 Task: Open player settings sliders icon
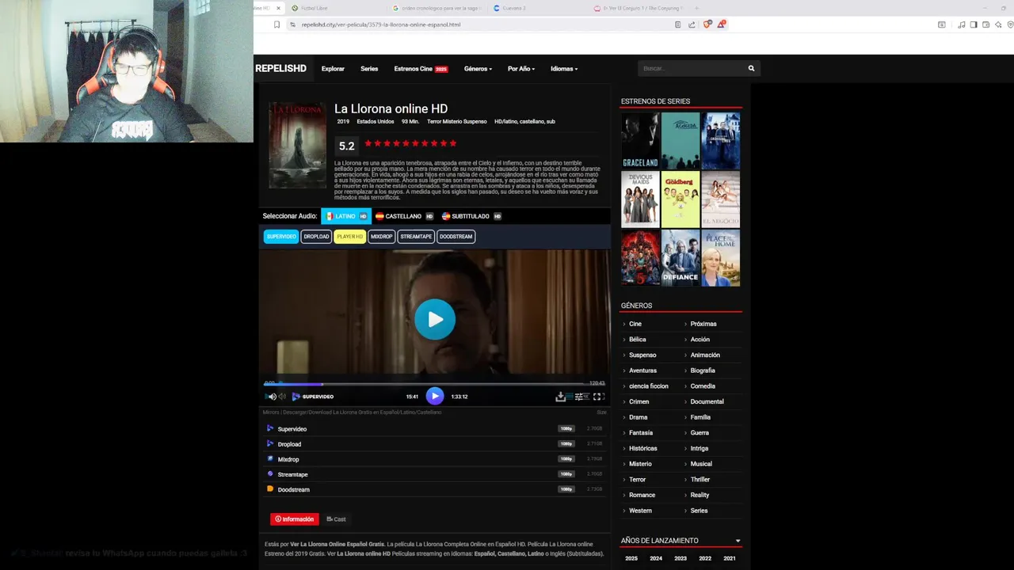[x=579, y=397]
